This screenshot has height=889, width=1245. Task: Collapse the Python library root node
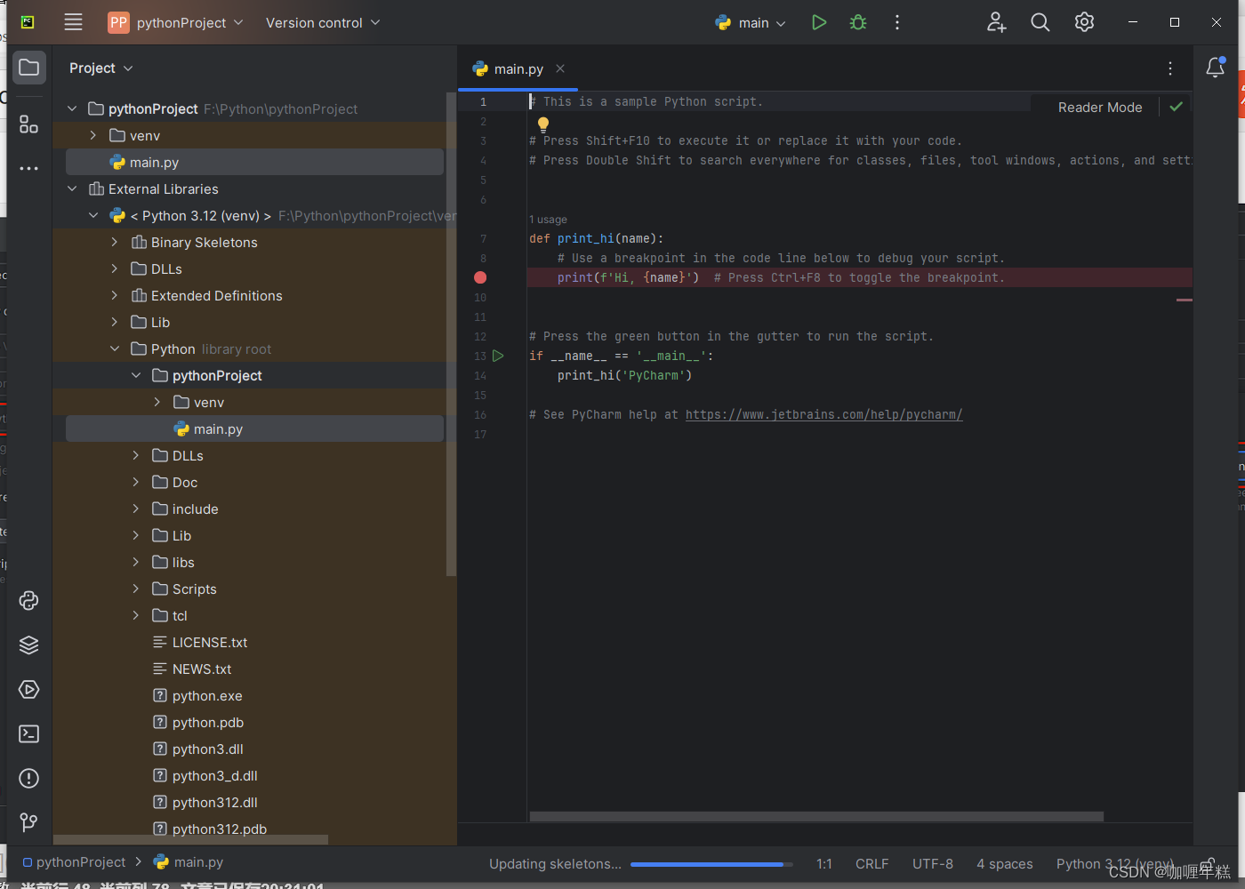tap(115, 348)
